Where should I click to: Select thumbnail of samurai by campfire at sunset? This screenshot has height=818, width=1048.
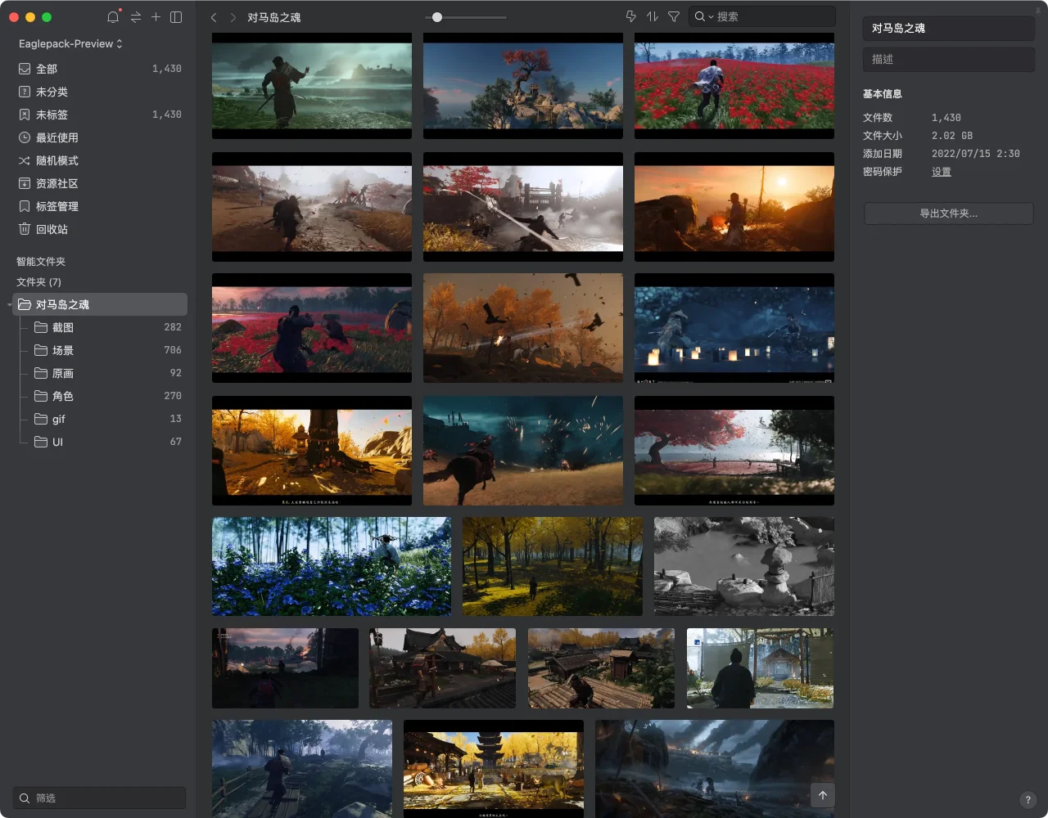pos(734,207)
